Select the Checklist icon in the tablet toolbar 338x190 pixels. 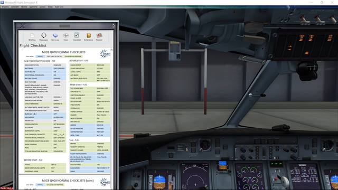(77, 36)
